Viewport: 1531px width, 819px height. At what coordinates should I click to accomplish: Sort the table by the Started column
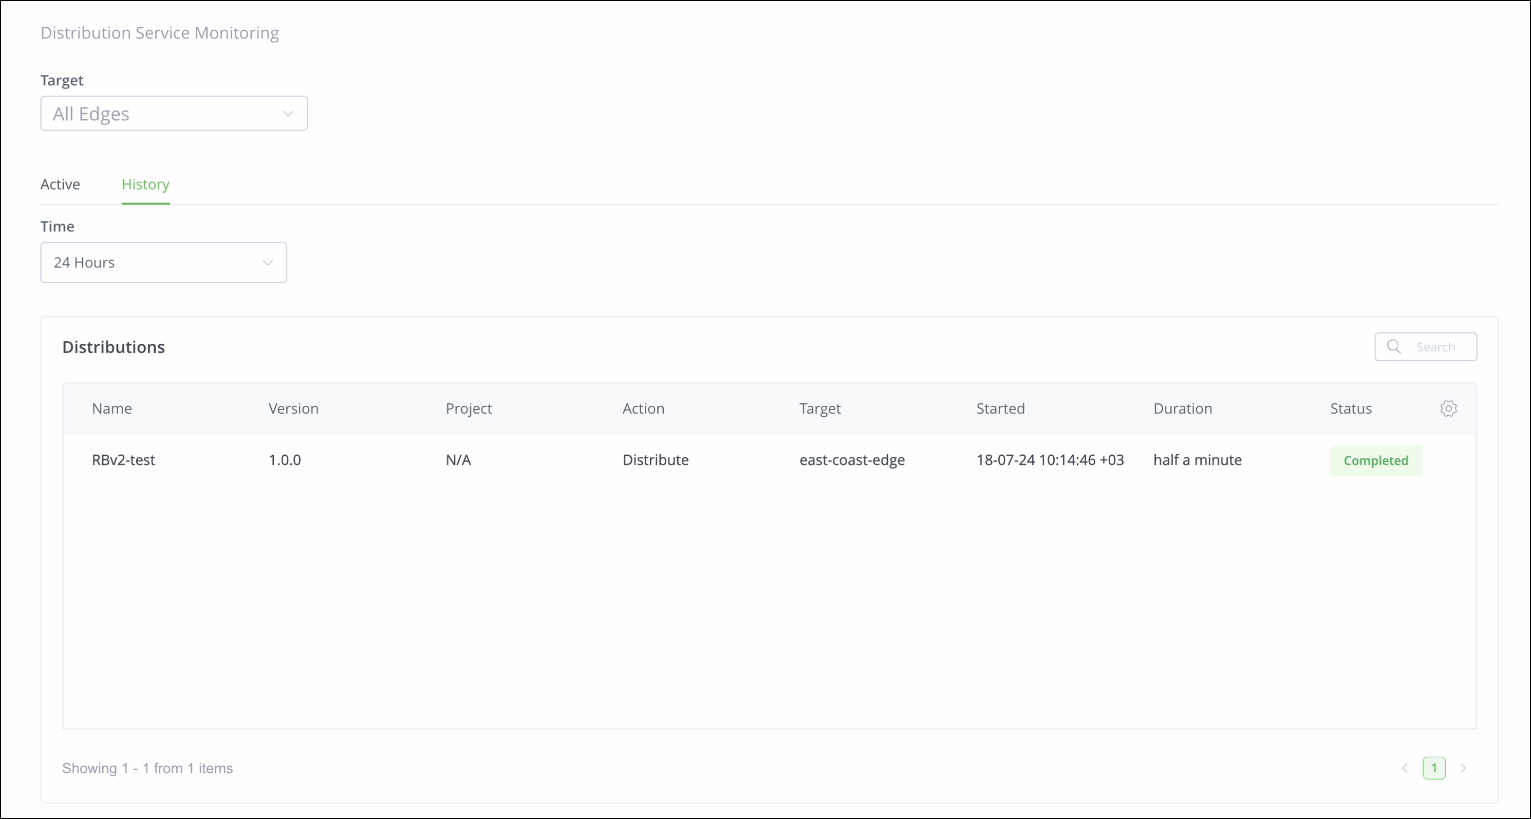click(1000, 408)
